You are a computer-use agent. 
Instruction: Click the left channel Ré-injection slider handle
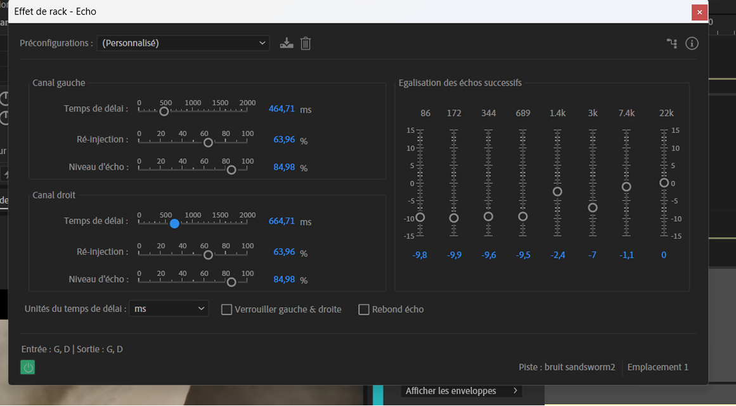pos(208,143)
